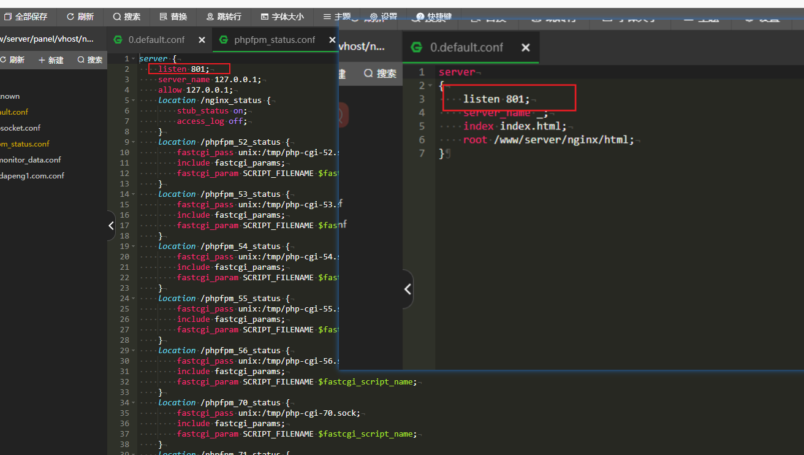Click 新建 new file in the sidebar

[x=51, y=59]
